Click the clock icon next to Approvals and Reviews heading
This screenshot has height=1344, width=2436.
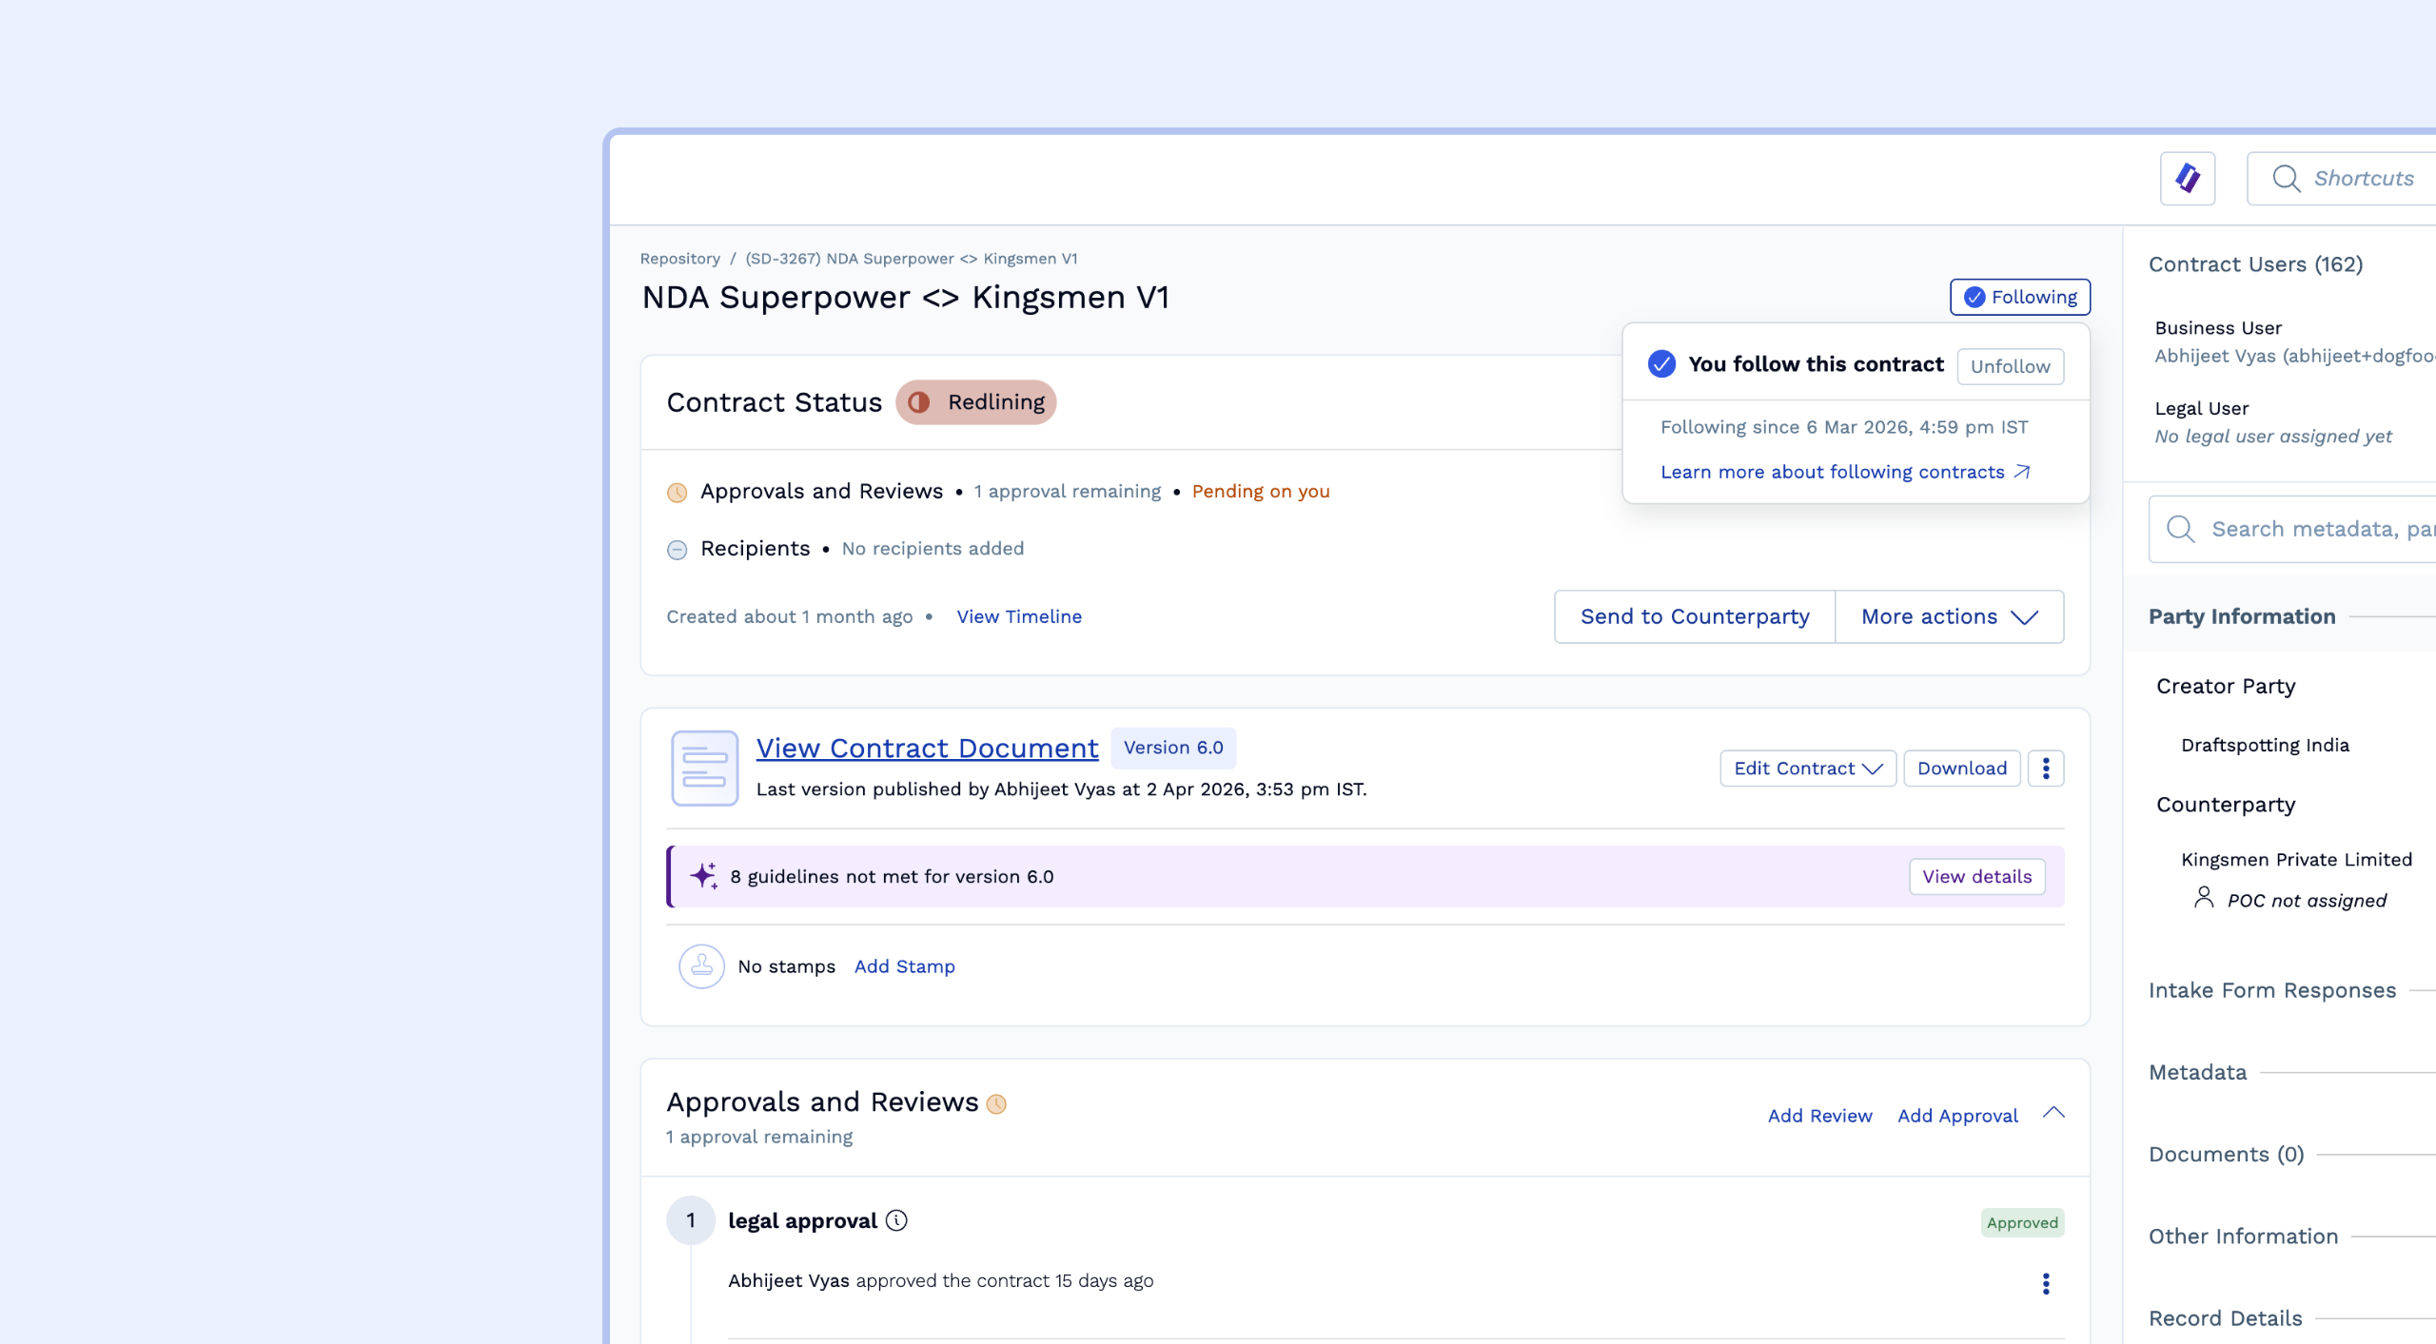[x=996, y=1103]
